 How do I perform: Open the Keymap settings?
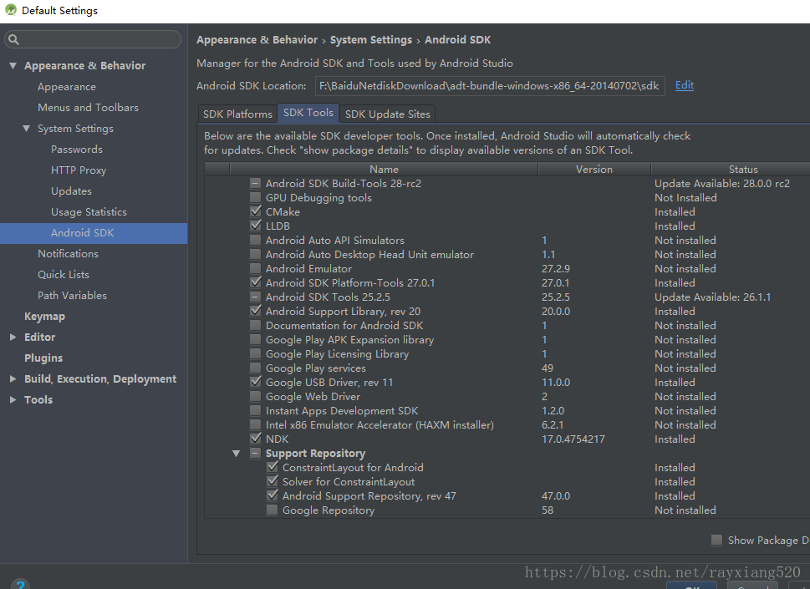tap(44, 317)
